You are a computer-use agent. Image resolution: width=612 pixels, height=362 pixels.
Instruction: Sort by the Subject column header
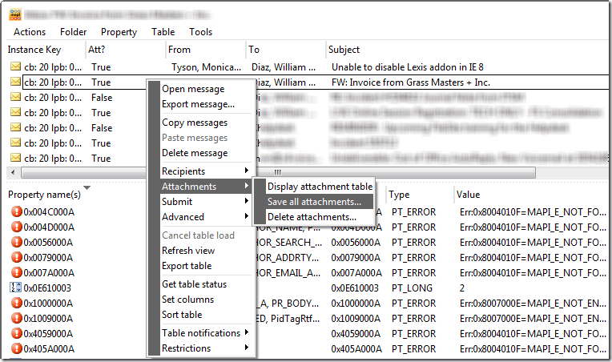point(344,50)
